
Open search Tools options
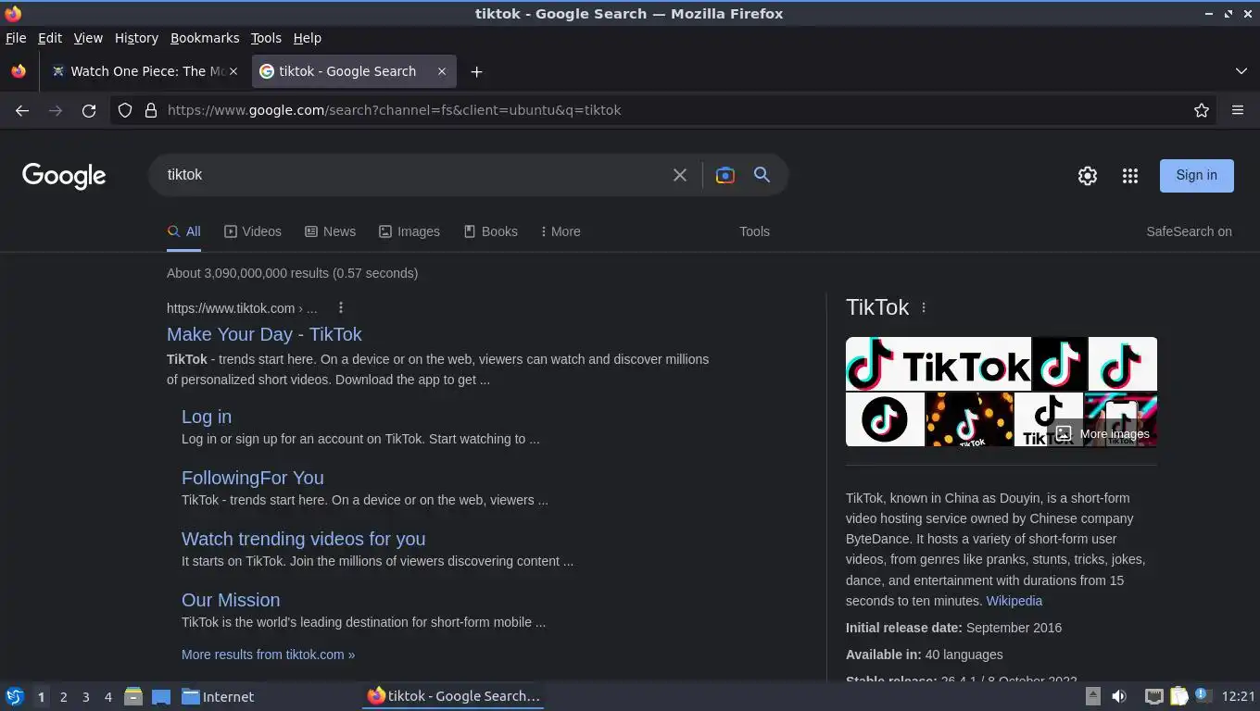[x=754, y=231]
